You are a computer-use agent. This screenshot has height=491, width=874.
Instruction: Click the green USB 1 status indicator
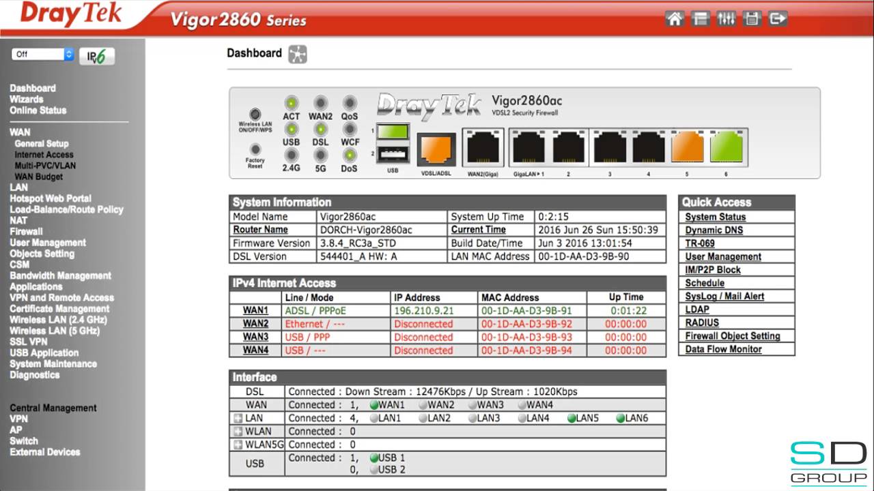click(x=373, y=458)
